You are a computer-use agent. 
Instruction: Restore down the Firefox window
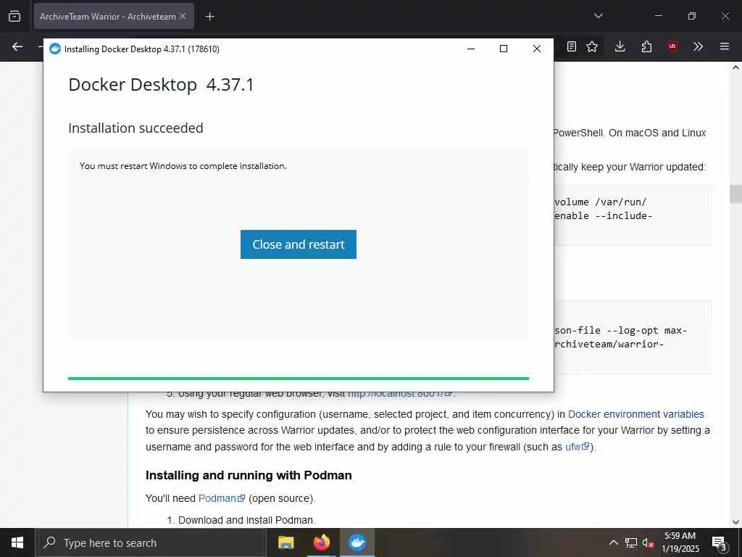(x=692, y=16)
